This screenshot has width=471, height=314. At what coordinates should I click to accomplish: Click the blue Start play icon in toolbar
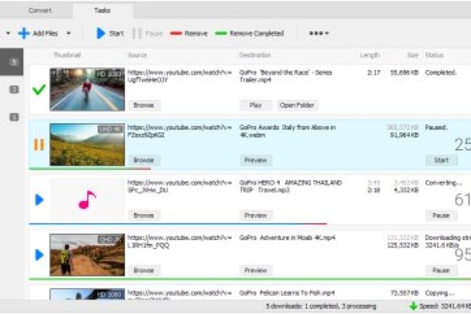coord(101,33)
